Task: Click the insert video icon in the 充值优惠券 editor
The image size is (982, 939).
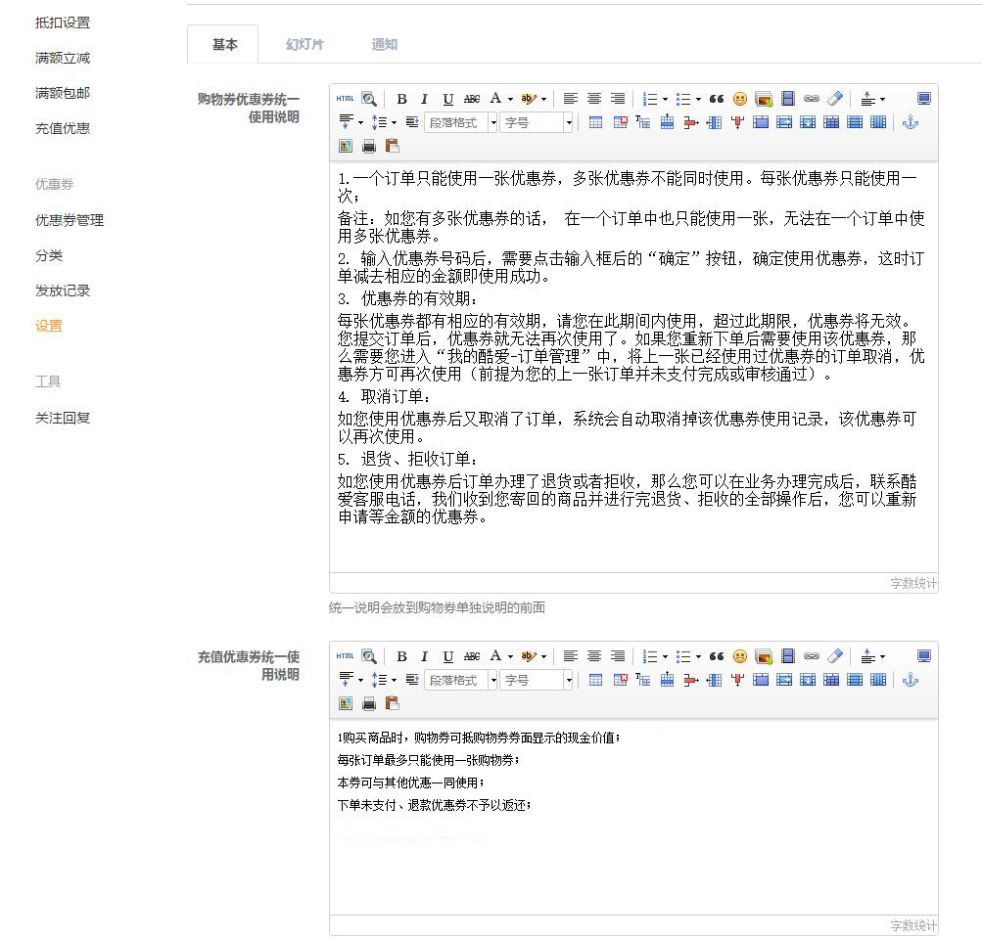Action: 787,656
